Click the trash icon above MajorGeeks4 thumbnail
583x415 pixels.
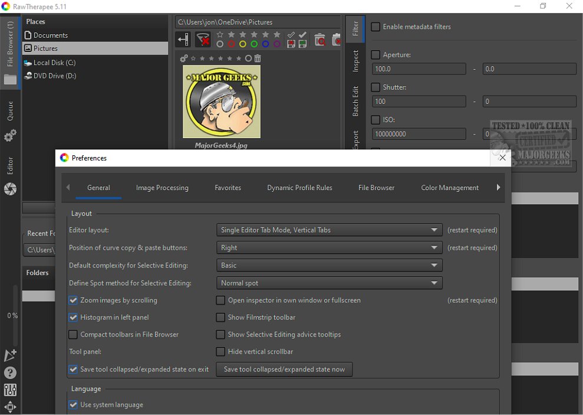click(x=258, y=58)
